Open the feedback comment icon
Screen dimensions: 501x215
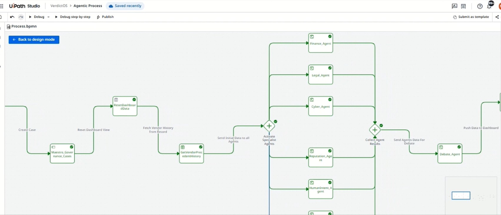point(454,6)
